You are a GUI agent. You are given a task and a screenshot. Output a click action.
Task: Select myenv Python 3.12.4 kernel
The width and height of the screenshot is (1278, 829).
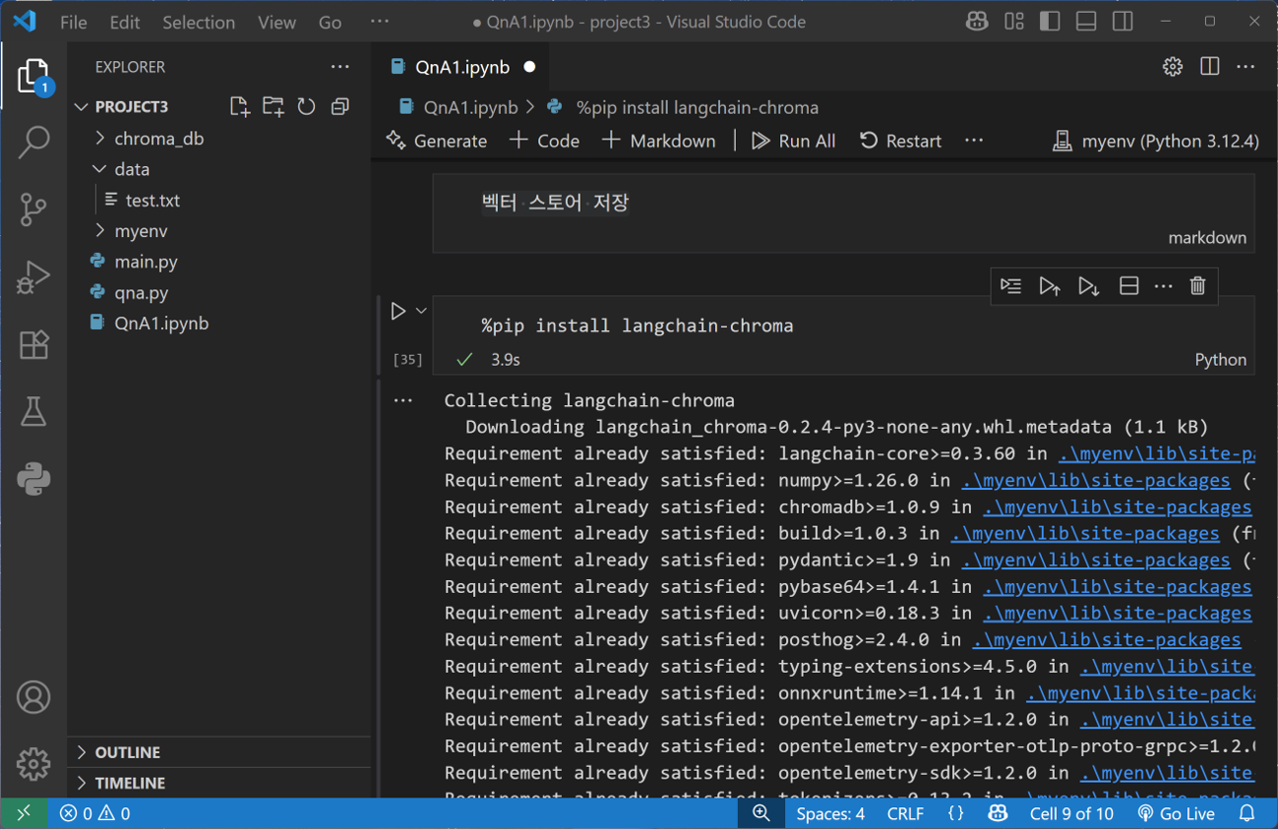click(1156, 141)
